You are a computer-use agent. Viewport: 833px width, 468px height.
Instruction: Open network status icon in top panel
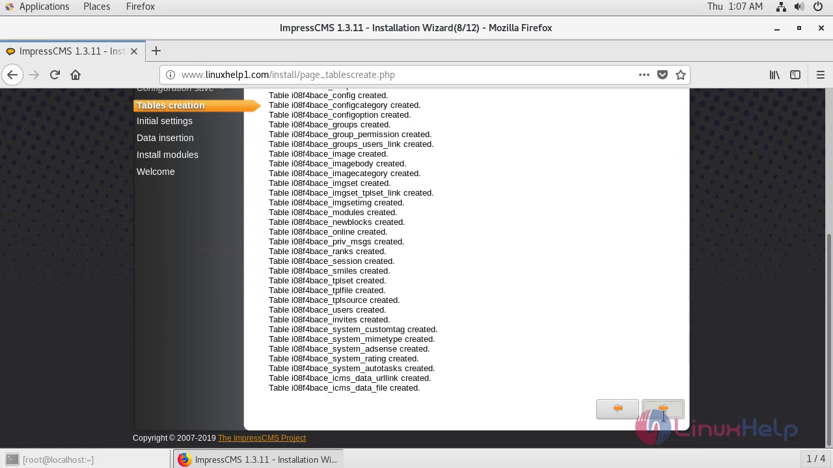click(781, 6)
